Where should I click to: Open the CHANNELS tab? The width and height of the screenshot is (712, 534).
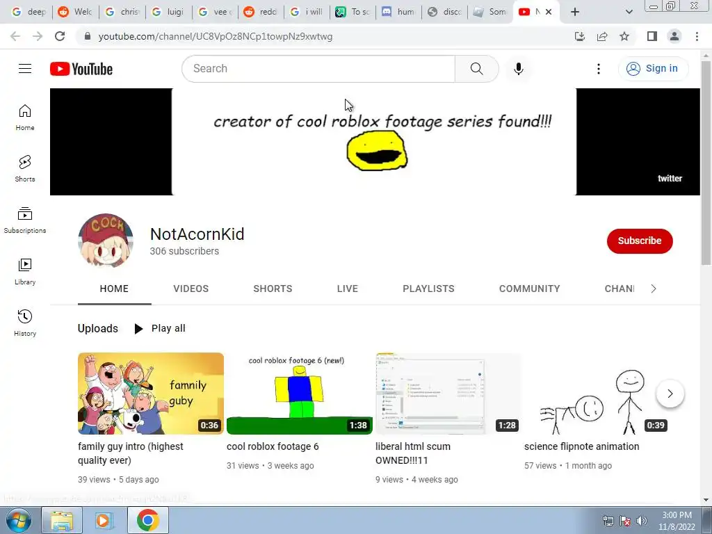coord(620,289)
